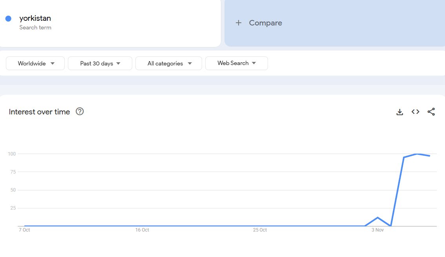Download the interest over time CSV
This screenshot has height=257, width=445.
tap(399, 112)
